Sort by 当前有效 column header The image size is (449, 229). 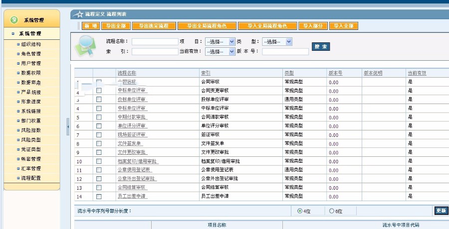click(417, 73)
